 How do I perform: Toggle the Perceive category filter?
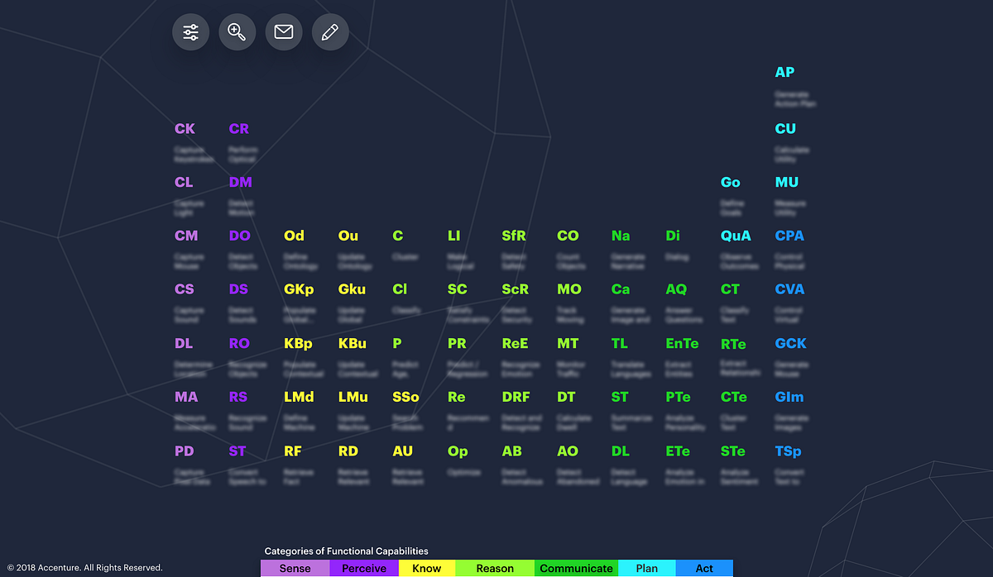(362, 568)
